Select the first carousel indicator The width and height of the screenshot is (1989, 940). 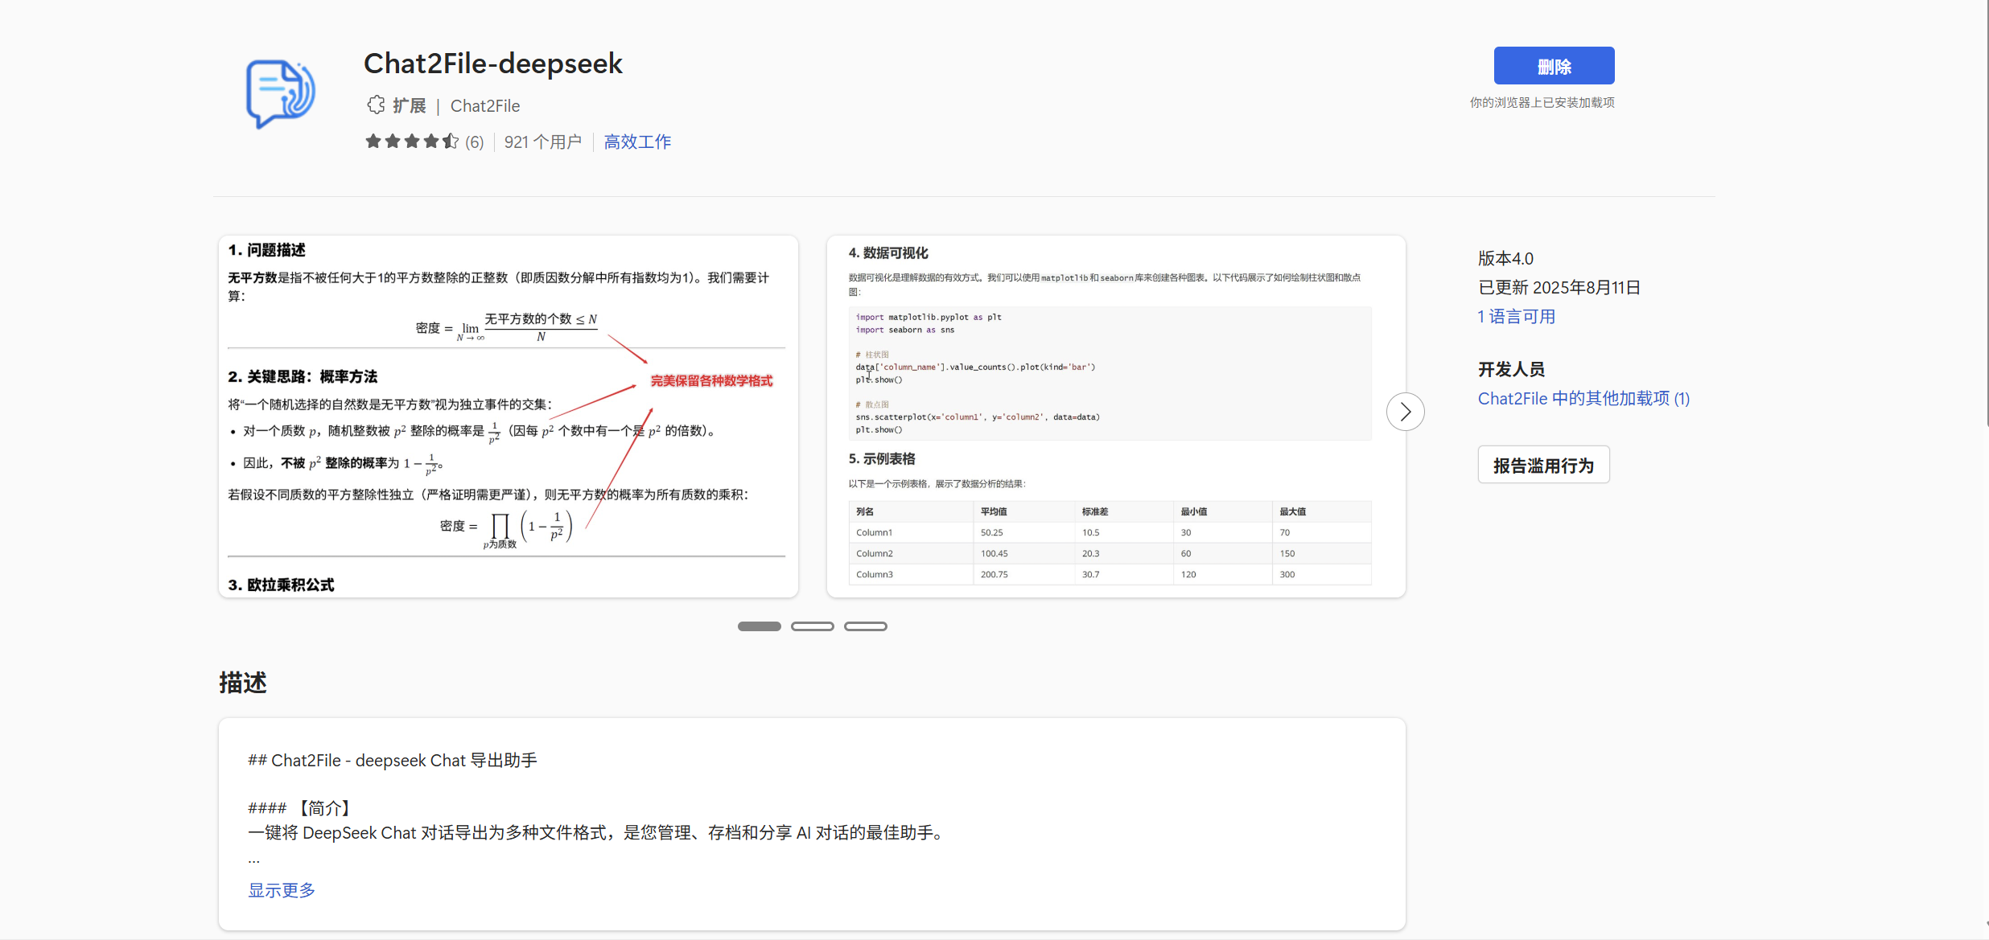point(759,626)
